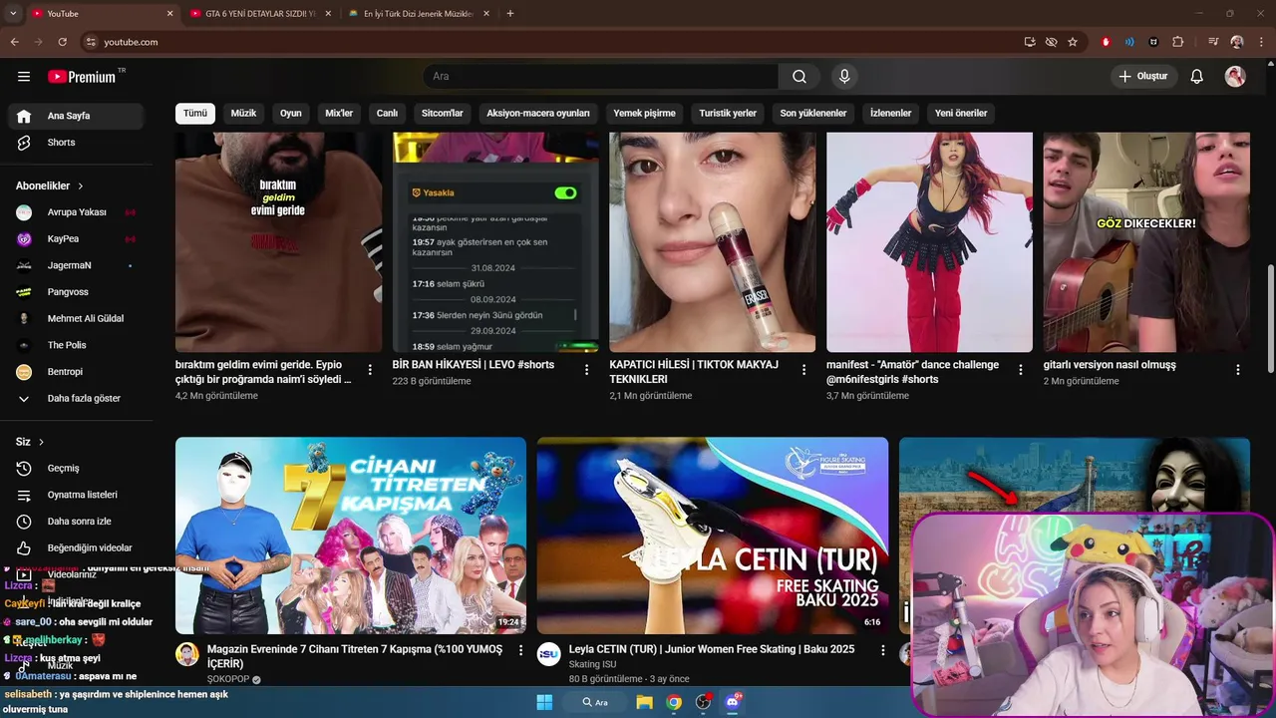
Task: Expand the Siz section
Action: point(30,442)
